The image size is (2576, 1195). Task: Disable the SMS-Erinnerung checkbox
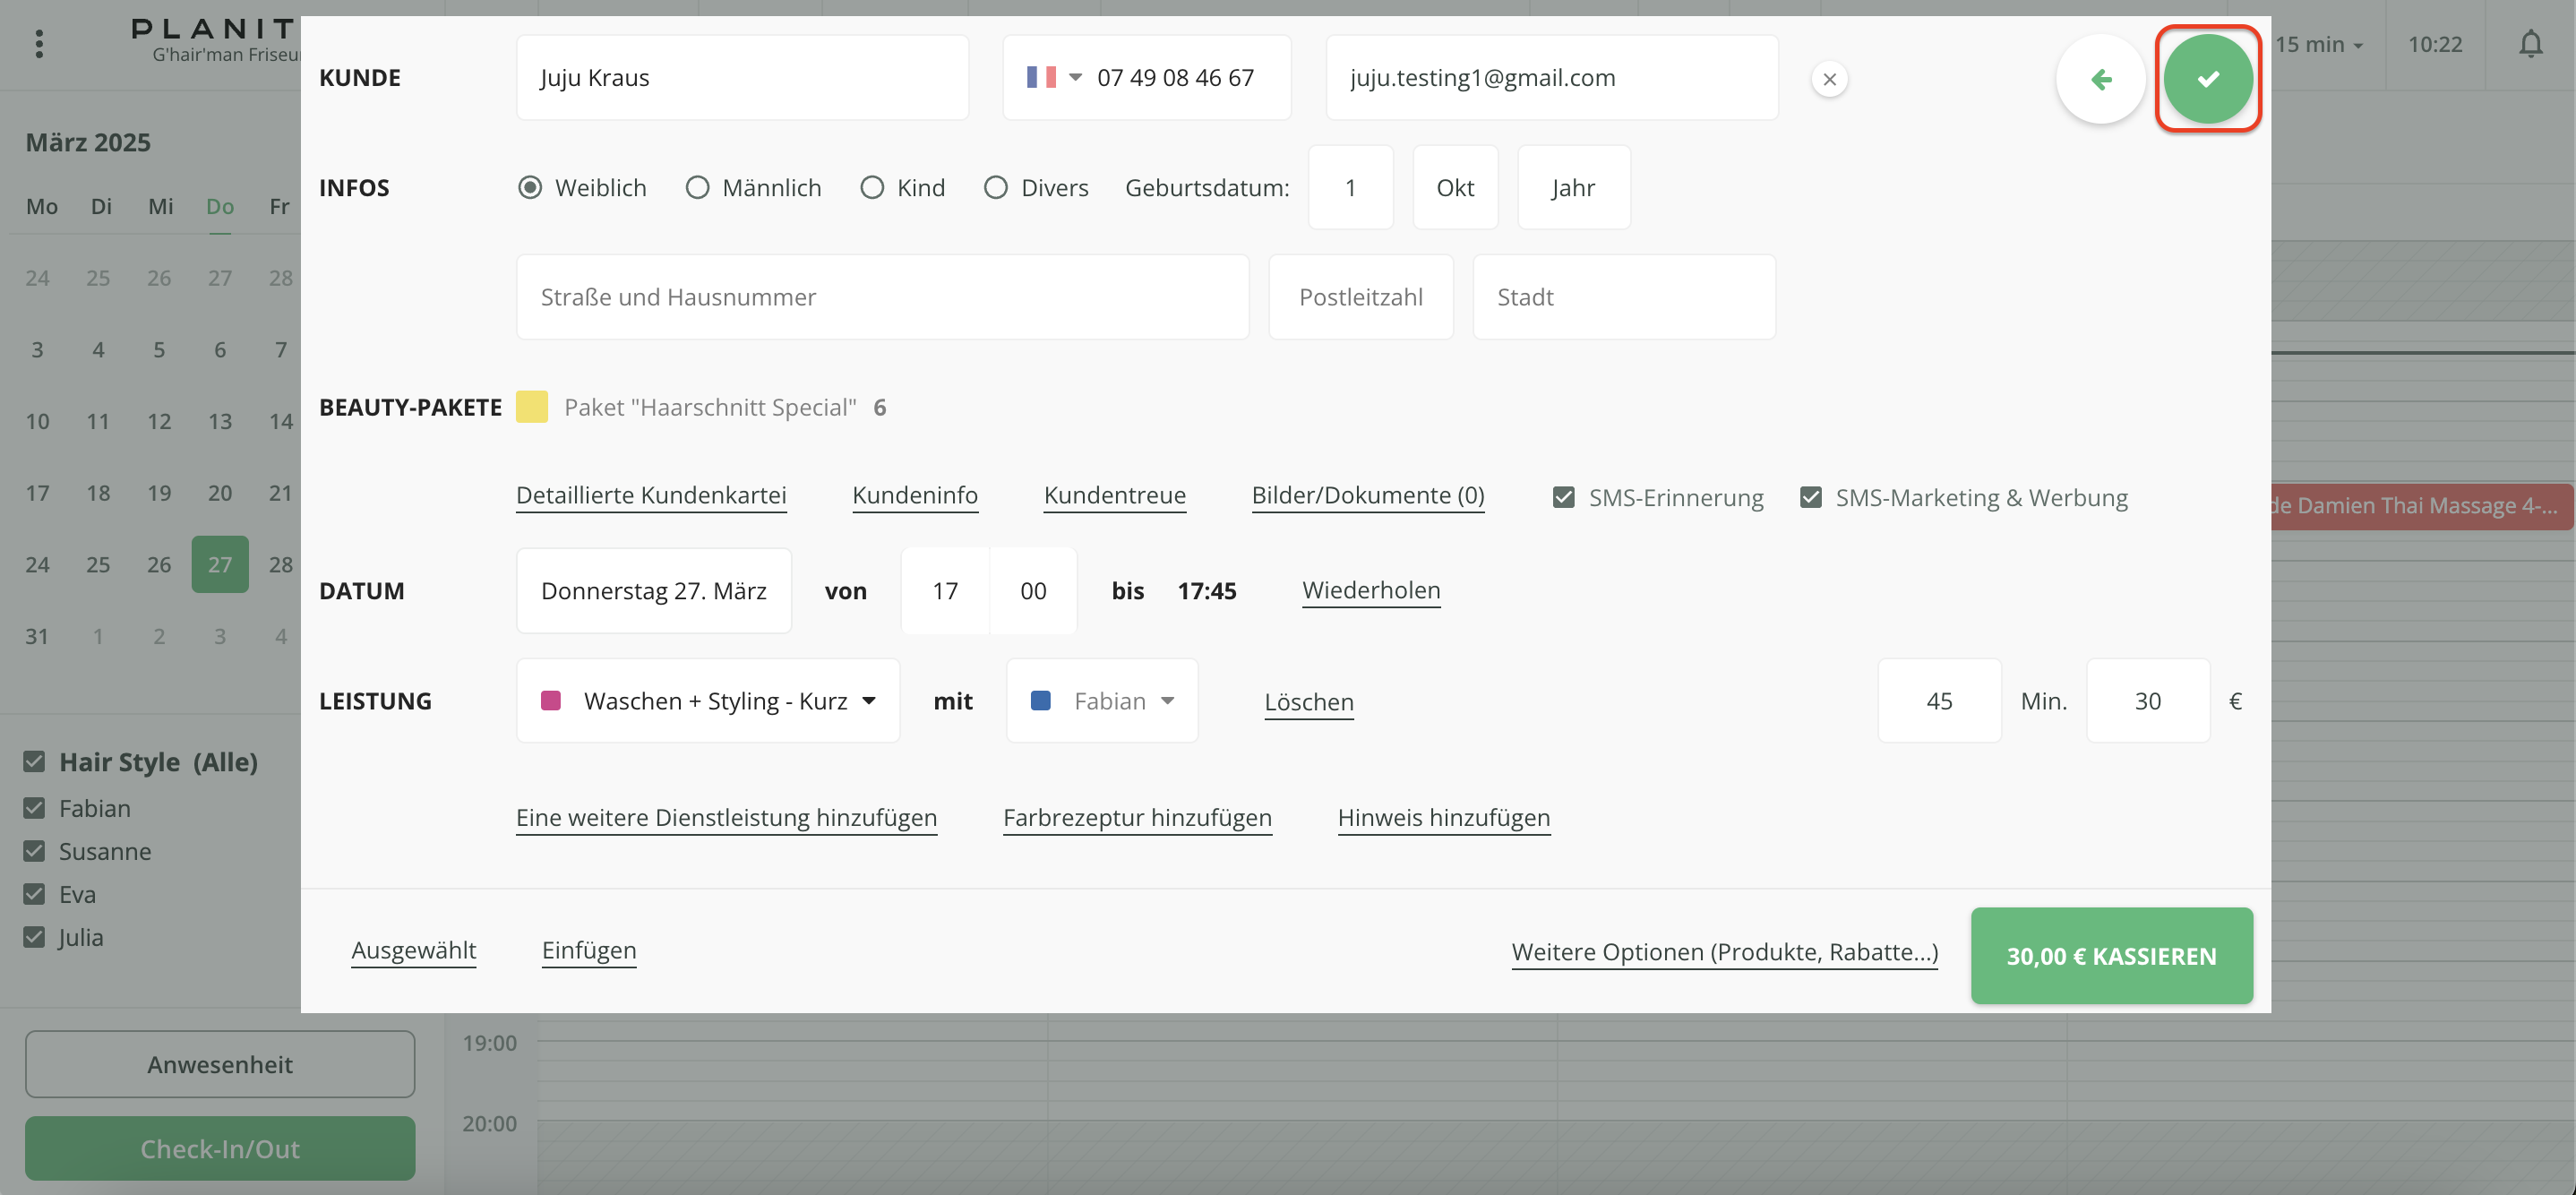[x=1563, y=497]
